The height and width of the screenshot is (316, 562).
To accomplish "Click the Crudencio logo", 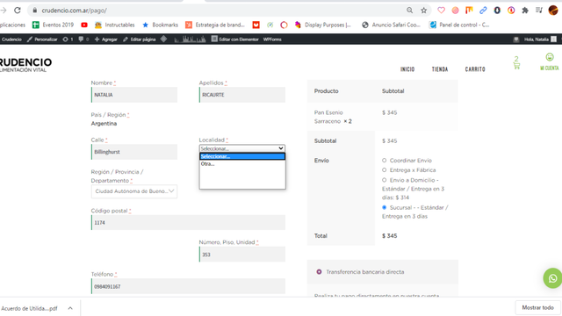I will click(x=25, y=65).
